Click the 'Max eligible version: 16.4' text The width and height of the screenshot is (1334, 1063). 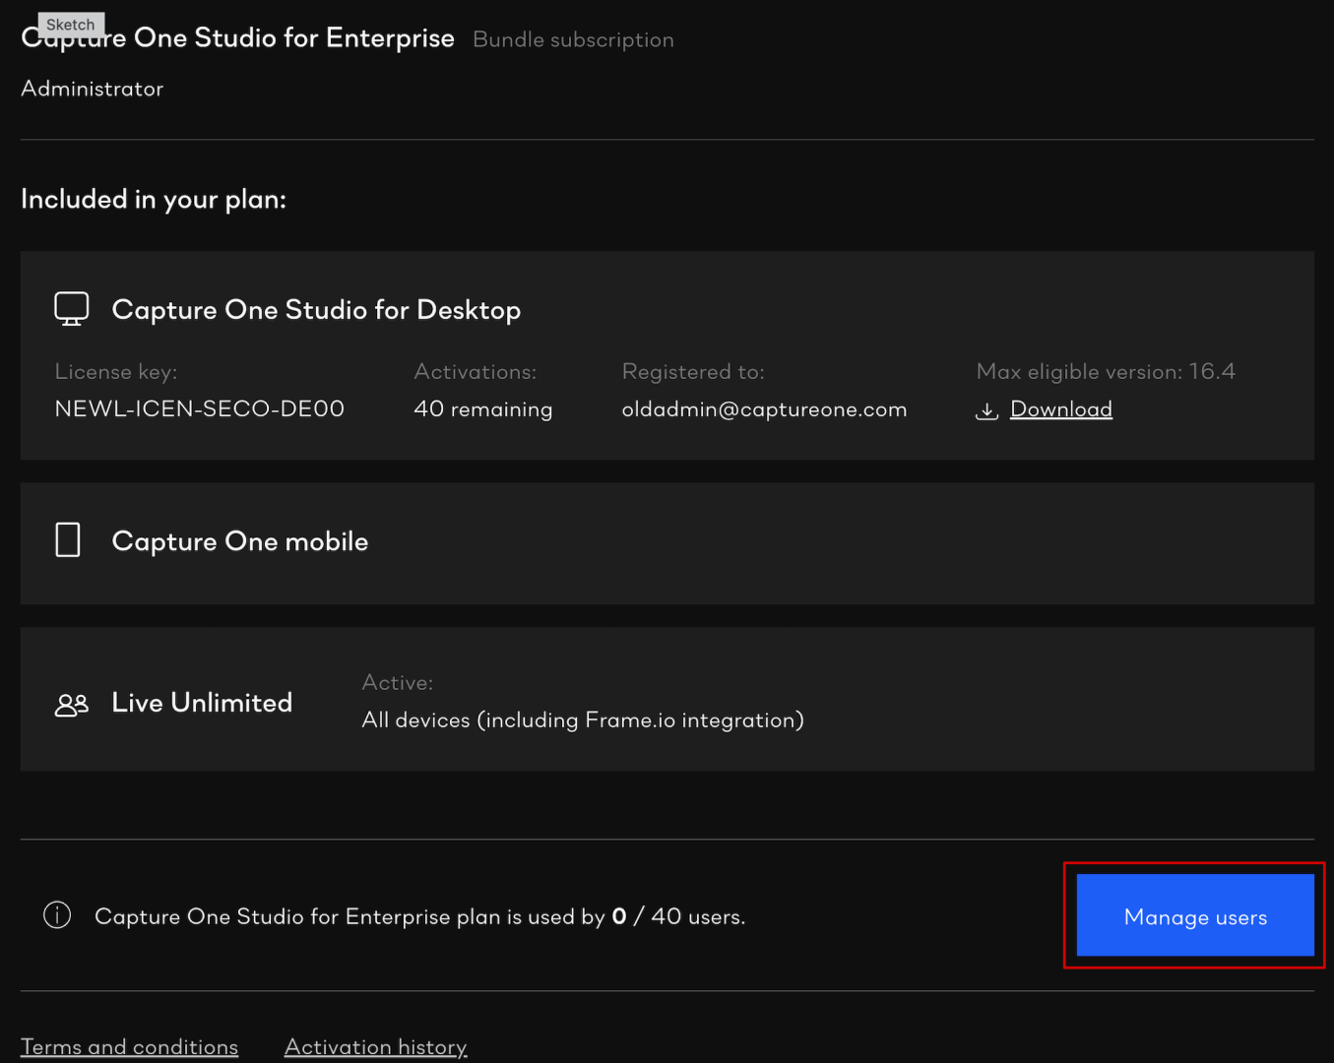coord(1106,372)
